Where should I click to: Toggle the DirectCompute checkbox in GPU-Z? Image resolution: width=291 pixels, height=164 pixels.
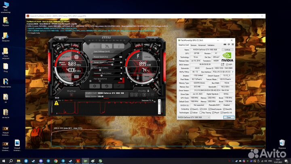coord(209,109)
